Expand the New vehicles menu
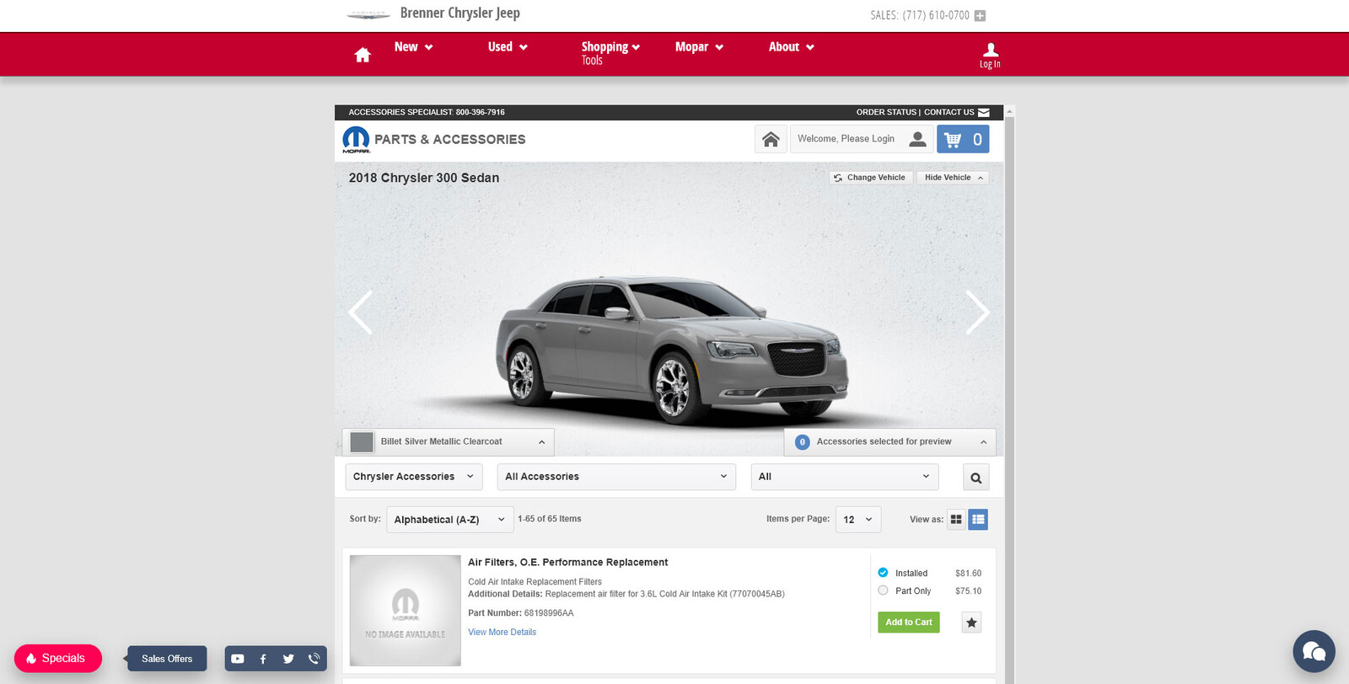1349x684 pixels. [x=413, y=47]
